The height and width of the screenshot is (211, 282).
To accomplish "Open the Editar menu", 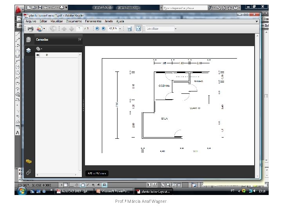I will pos(43,21).
